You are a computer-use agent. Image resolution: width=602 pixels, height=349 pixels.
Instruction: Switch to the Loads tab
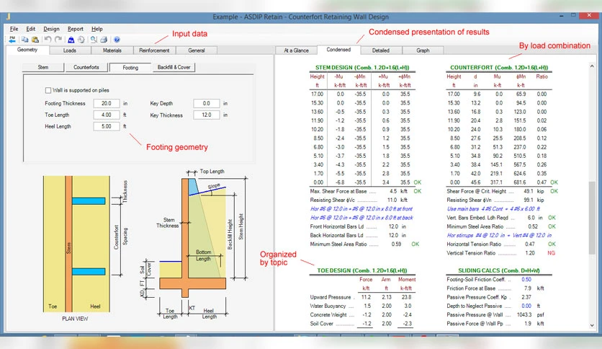(x=70, y=50)
